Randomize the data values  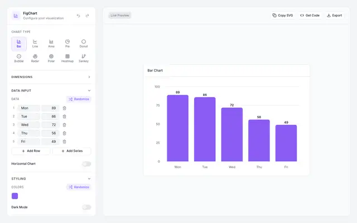(79, 99)
